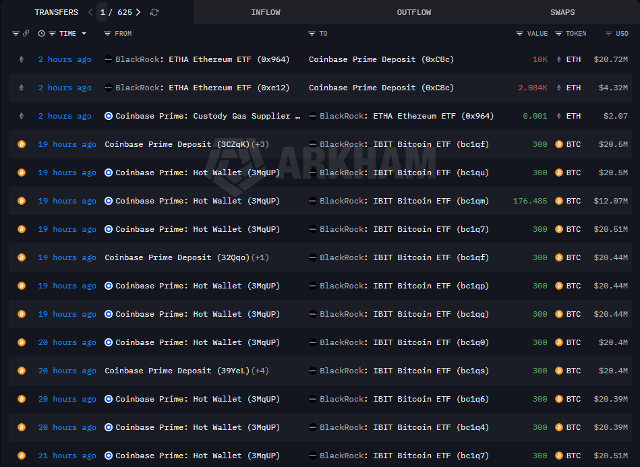Open the first '2 hours ago' transaction link
640x467 pixels.
pos(65,59)
